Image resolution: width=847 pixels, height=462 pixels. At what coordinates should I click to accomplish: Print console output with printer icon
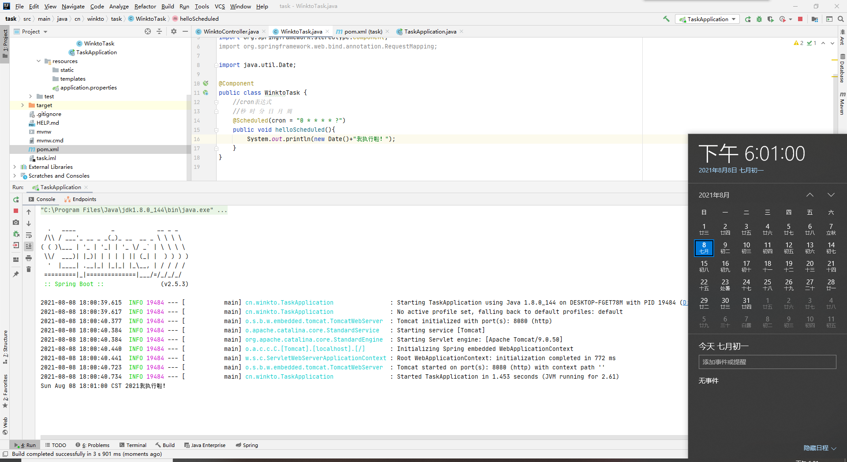[x=29, y=258]
